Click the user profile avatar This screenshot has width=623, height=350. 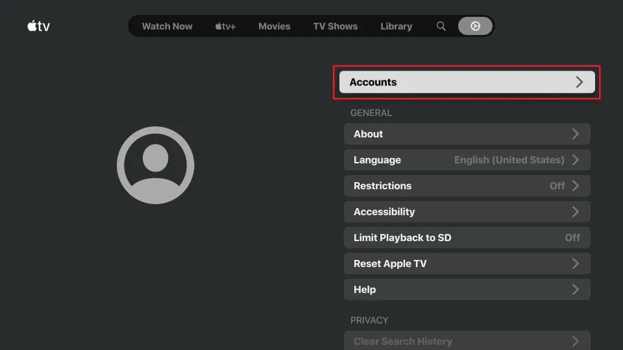click(x=155, y=165)
